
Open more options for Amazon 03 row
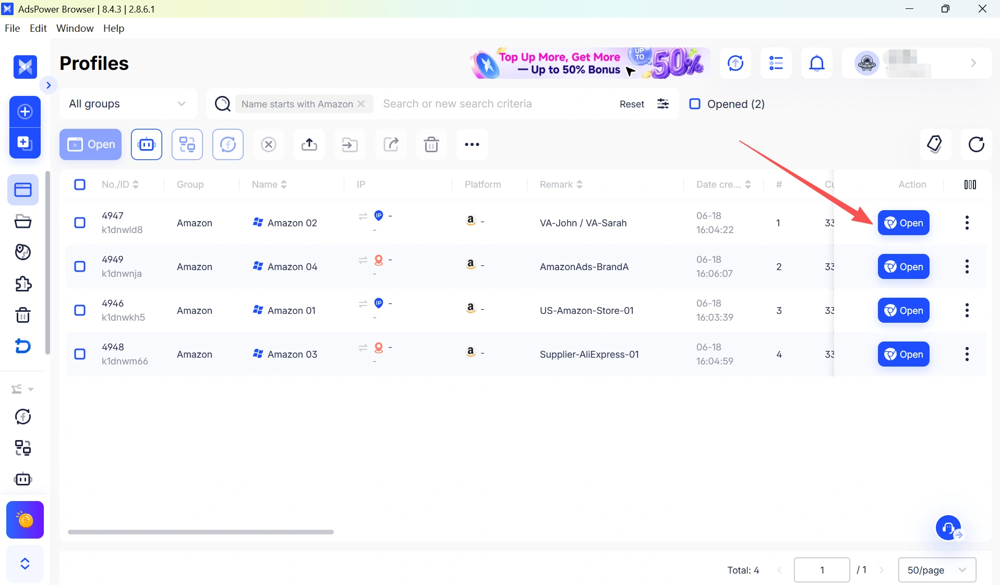[967, 354]
